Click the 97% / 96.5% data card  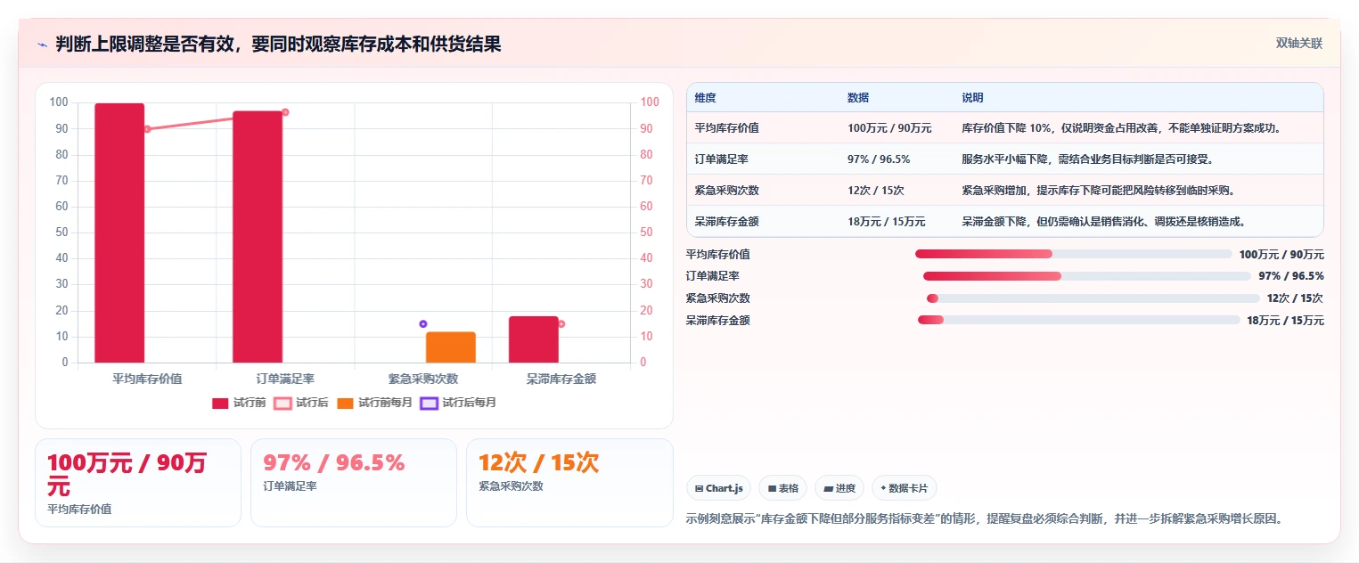(x=354, y=483)
